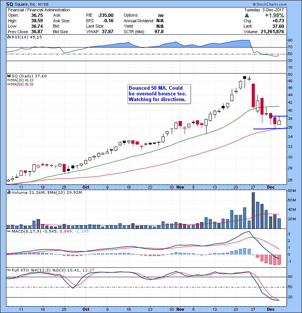Image resolution: width=302 pixels, height=313 pixels.
Task: Click the MACD(8,17,9) indicator label
Action: click(26, 232)
